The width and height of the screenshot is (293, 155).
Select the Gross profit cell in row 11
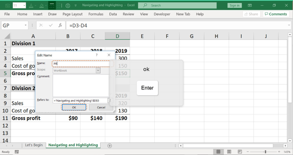pos(33,118)
